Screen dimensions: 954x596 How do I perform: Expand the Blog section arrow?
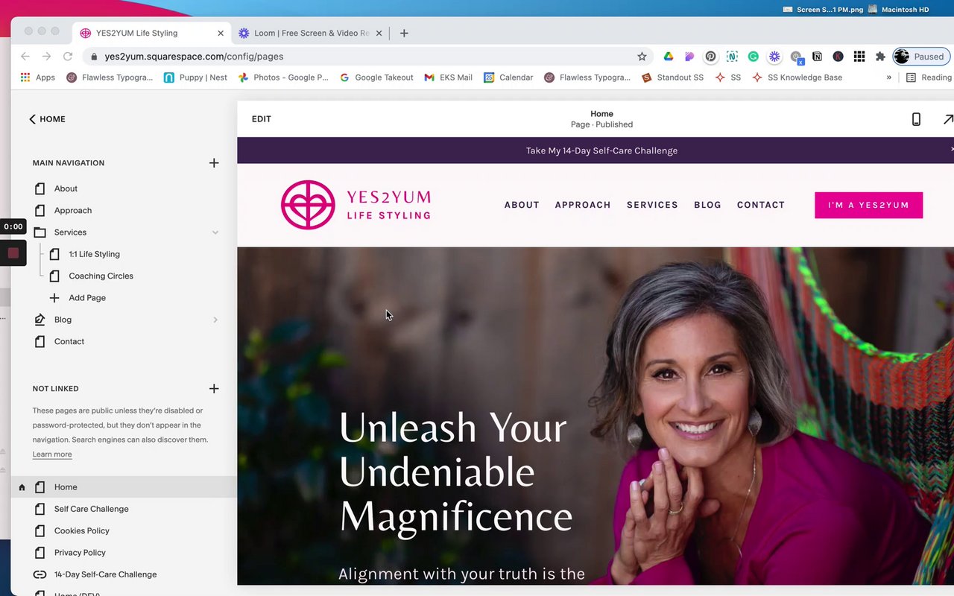pos(215,320)
